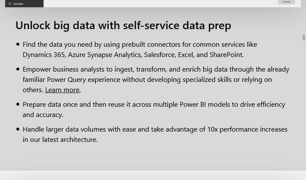This screenshot has height=180, width=306.
Task: Click the words 10x performance increases
Action: (x=247, y=129)
